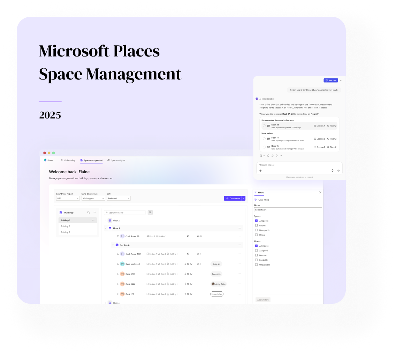
Task: Check the Rooms filter checkbox
Action: [x=256, y=225]
